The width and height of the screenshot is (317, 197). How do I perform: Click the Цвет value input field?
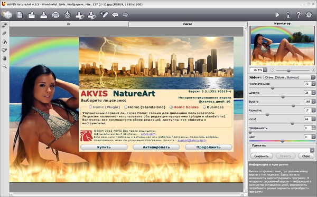pos(308,137)
